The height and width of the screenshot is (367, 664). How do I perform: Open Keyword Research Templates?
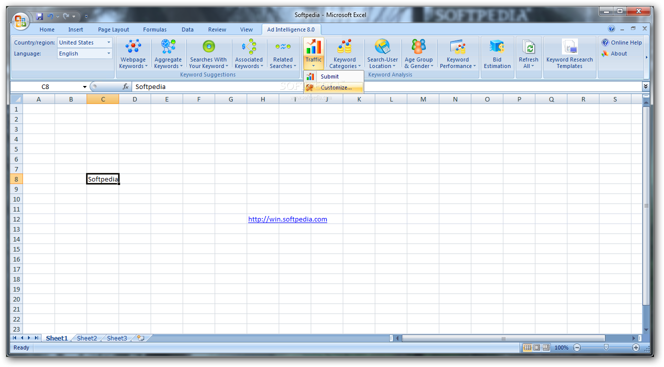click(x=569, y=54)
